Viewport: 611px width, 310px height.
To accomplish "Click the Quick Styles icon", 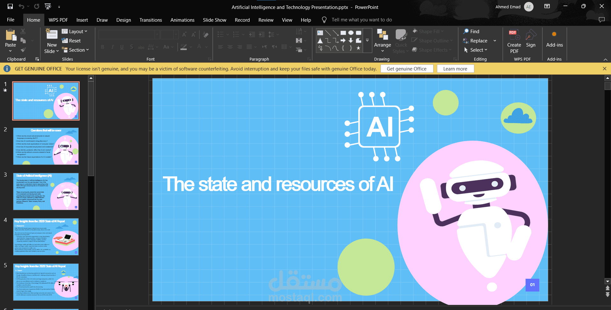I will 401,35.
